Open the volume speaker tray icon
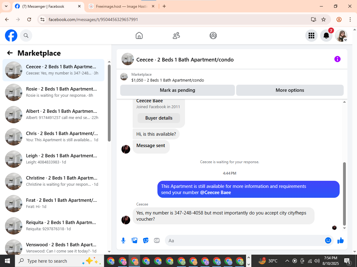This screenshot has width=357, height=267. (x=317, y=261)
